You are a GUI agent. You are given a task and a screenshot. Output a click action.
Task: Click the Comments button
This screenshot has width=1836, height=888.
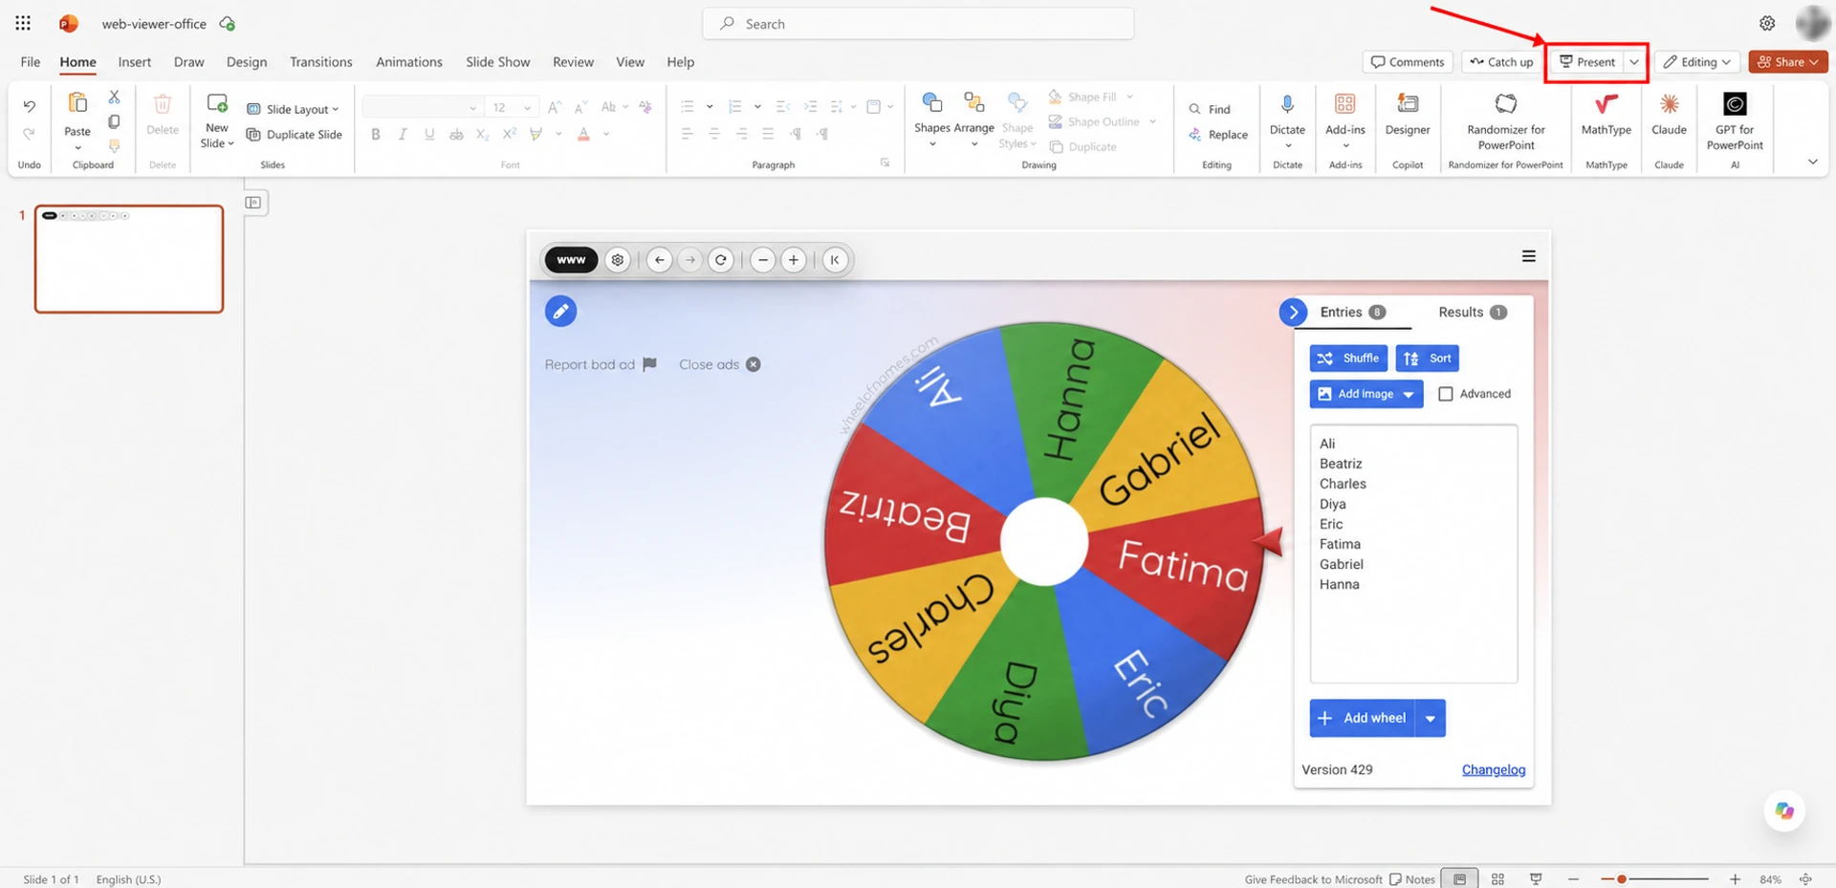pyautogui.click(x=1408, y=62)
